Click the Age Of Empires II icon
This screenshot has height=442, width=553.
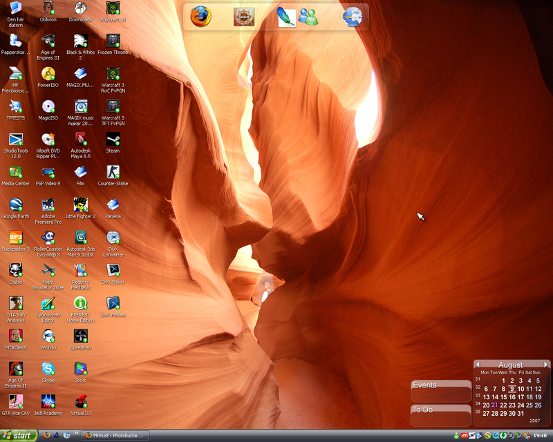coord(15,369)
